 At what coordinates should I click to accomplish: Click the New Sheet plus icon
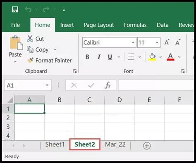(x=147, y=146)
